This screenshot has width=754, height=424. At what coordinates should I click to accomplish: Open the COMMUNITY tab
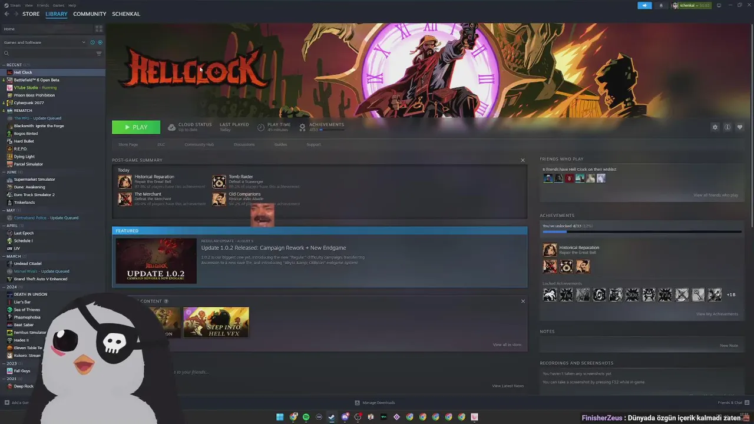pos(90,14)
